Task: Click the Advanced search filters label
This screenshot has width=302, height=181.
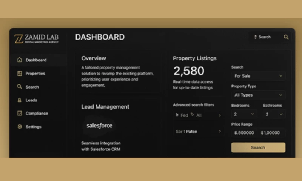Action: (x=194, y=105)
